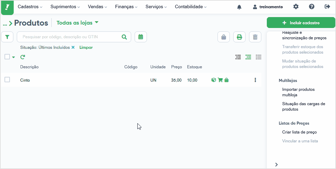Click the bag icon in Cinto row
The width and height of the screenshot is (336, 169).
tap(226, 80)
